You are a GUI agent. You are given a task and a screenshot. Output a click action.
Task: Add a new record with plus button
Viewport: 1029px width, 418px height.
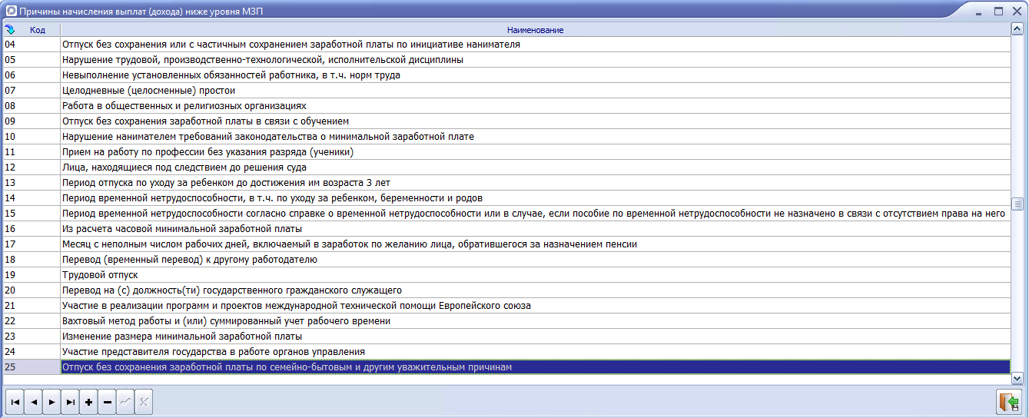88,403
